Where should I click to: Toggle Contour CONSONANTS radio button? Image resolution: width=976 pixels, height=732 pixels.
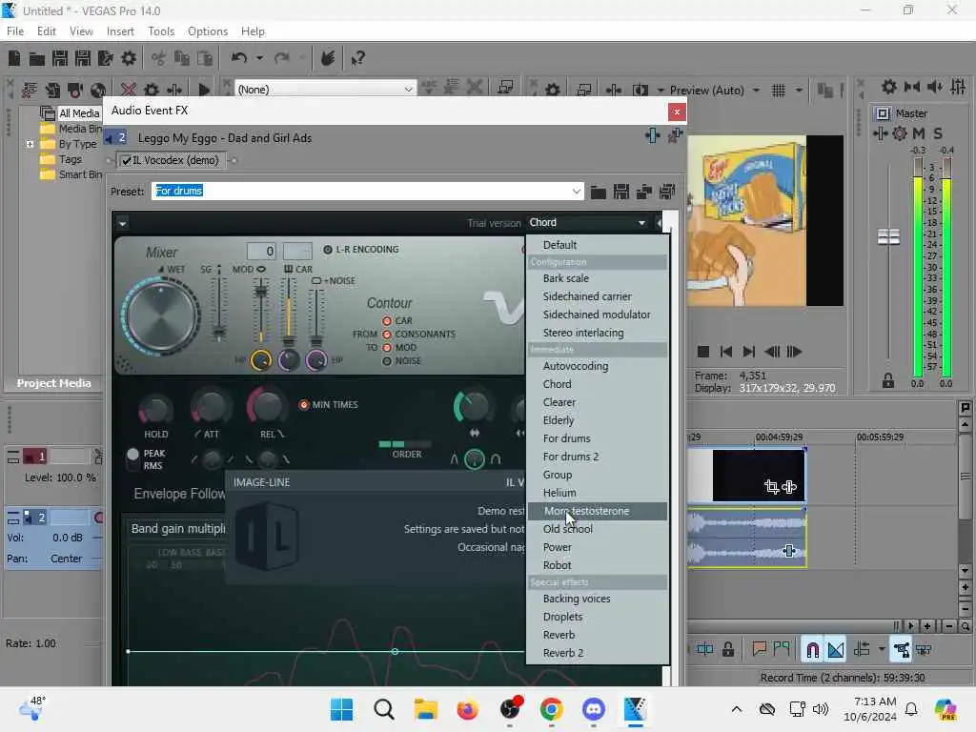[387, 335]
